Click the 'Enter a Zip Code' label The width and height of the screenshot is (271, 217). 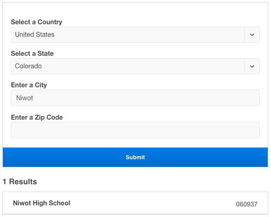coord(37,117)
